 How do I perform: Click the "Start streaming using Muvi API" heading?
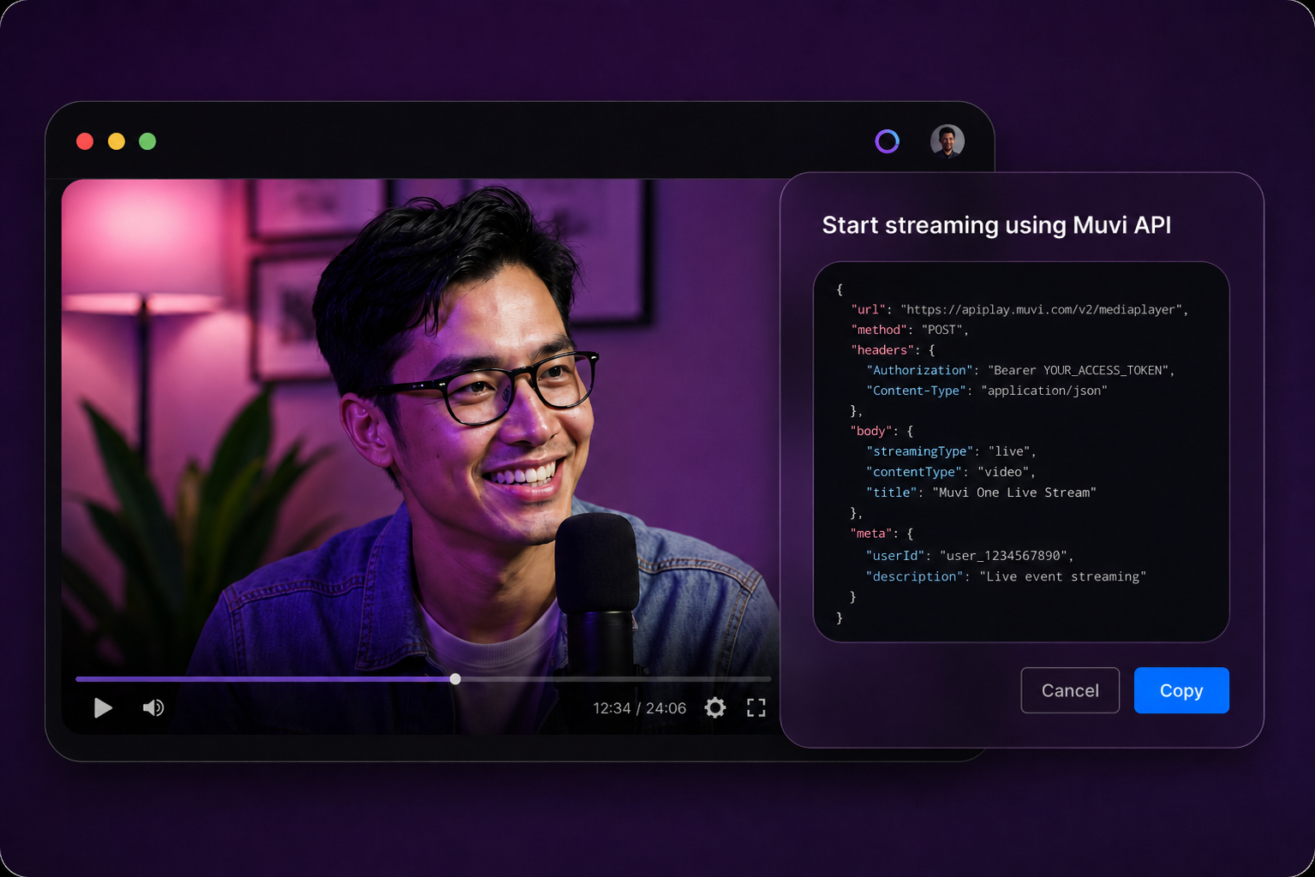click(x=996, y=225)
